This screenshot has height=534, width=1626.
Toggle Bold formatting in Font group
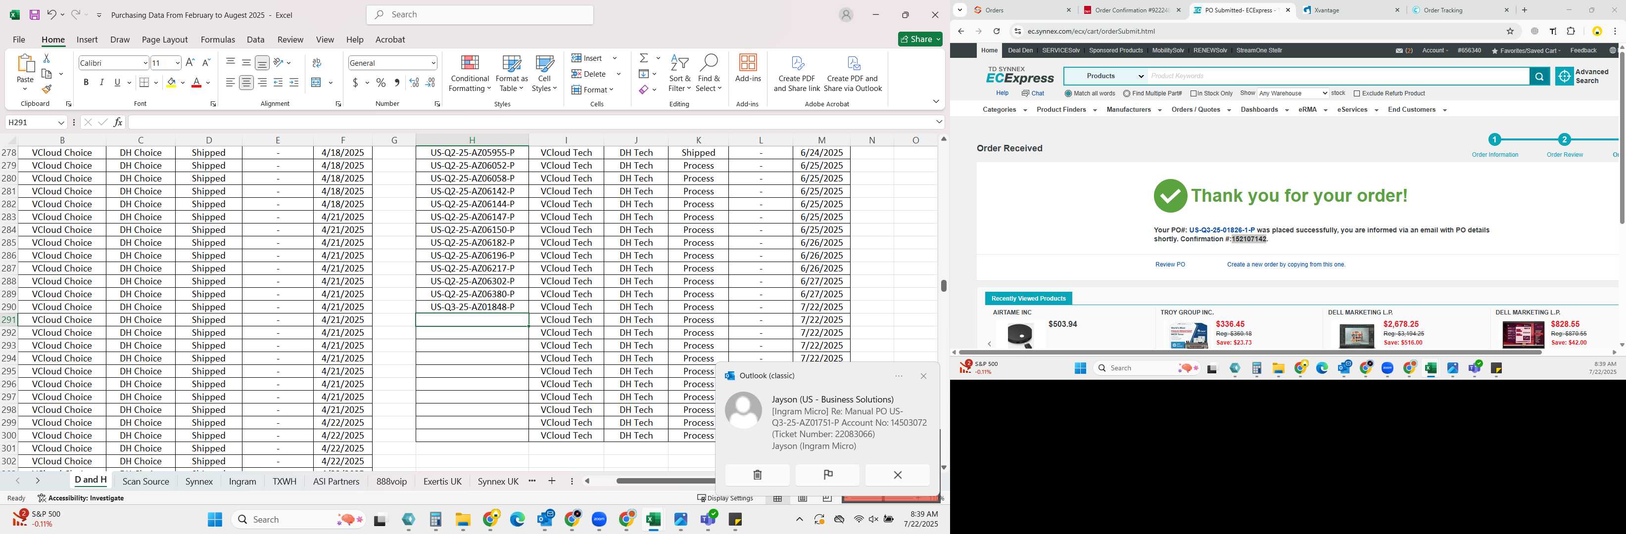[x=86, y=83]
